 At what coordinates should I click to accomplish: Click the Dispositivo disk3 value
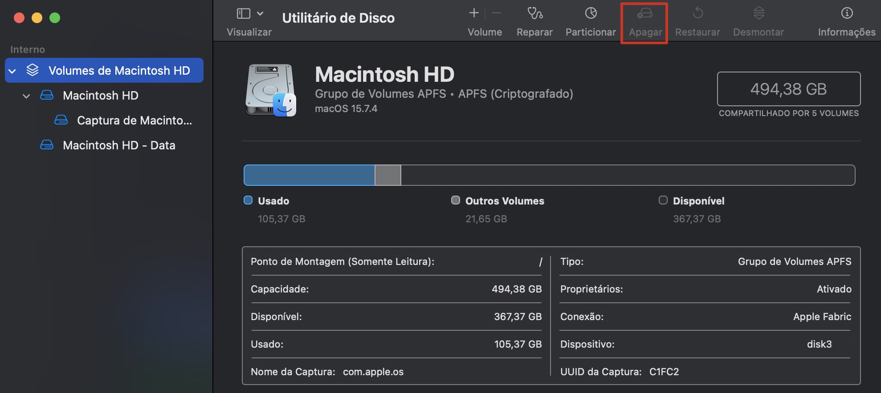tap(819, 344)
